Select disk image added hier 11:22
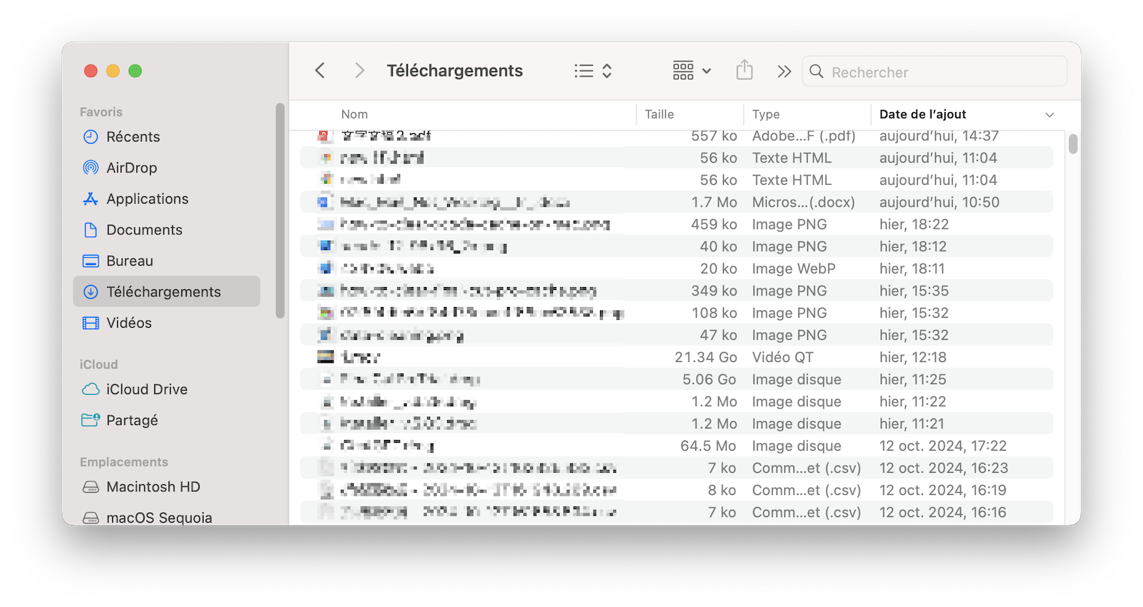This screenshot has height=607, width=1143. click(x=676, y=401)
